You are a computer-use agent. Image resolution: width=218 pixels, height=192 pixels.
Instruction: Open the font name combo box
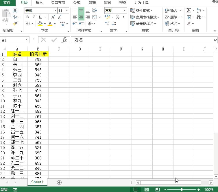tap(41, 11)
